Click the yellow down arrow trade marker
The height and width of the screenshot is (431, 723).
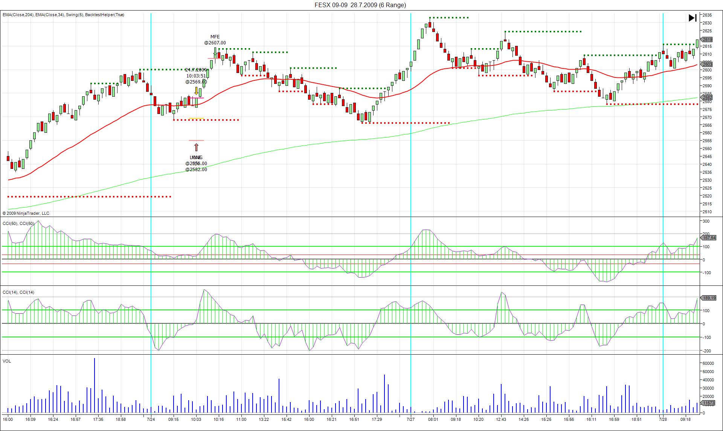[x=196, y=91]
